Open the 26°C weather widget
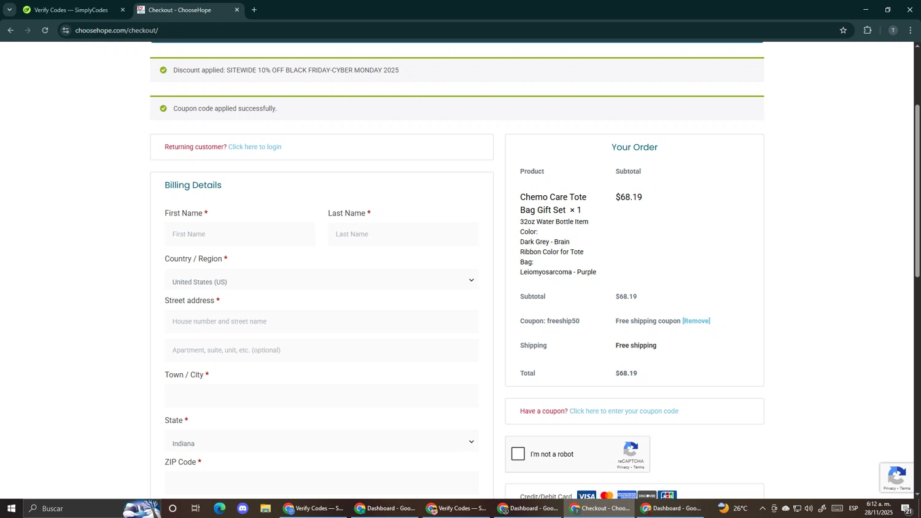 (733, 508)
